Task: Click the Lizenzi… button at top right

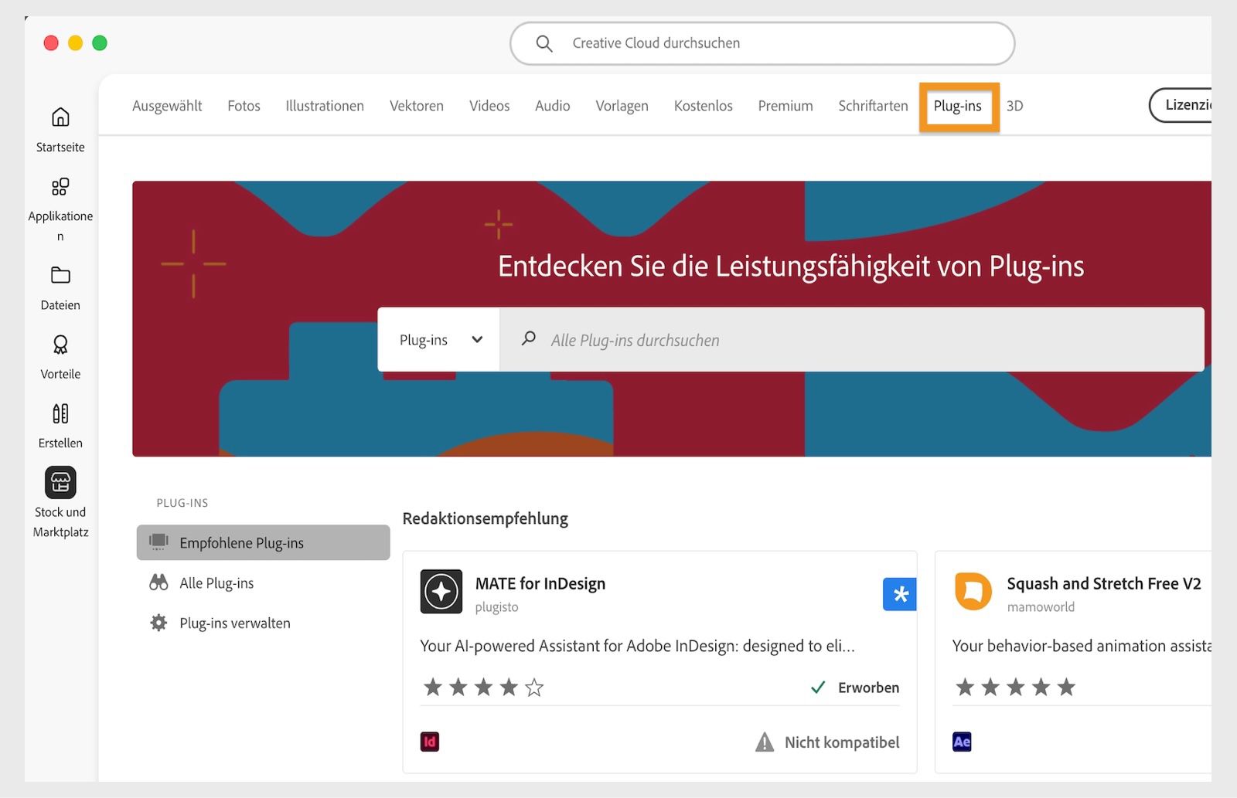Action: [1181, 105]
